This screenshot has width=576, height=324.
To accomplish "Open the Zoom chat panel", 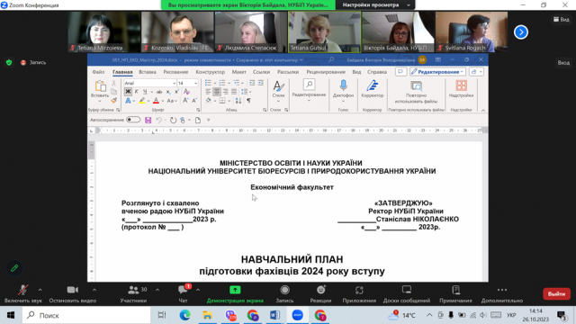I will click(183, 290).
